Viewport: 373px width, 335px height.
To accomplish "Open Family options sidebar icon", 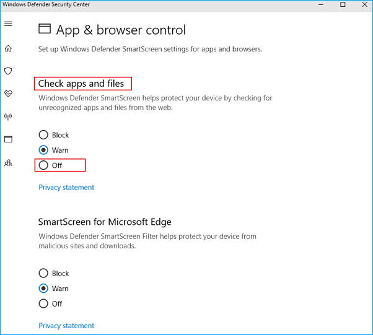I will click(8, 163).
